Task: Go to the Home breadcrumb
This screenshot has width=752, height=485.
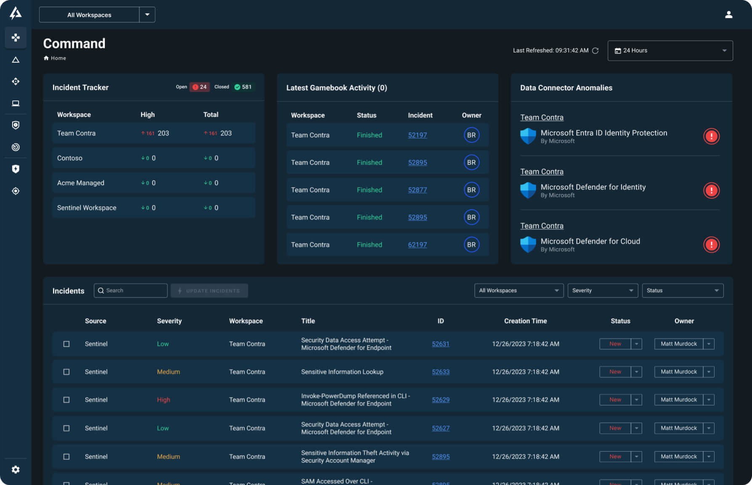Action: tap(58, 58)
